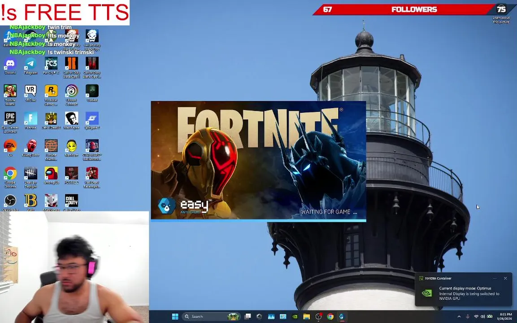The image size is (517, 323).
Task: Open the Wi-Fi network tray icon
Action: [x=476, y=317]
